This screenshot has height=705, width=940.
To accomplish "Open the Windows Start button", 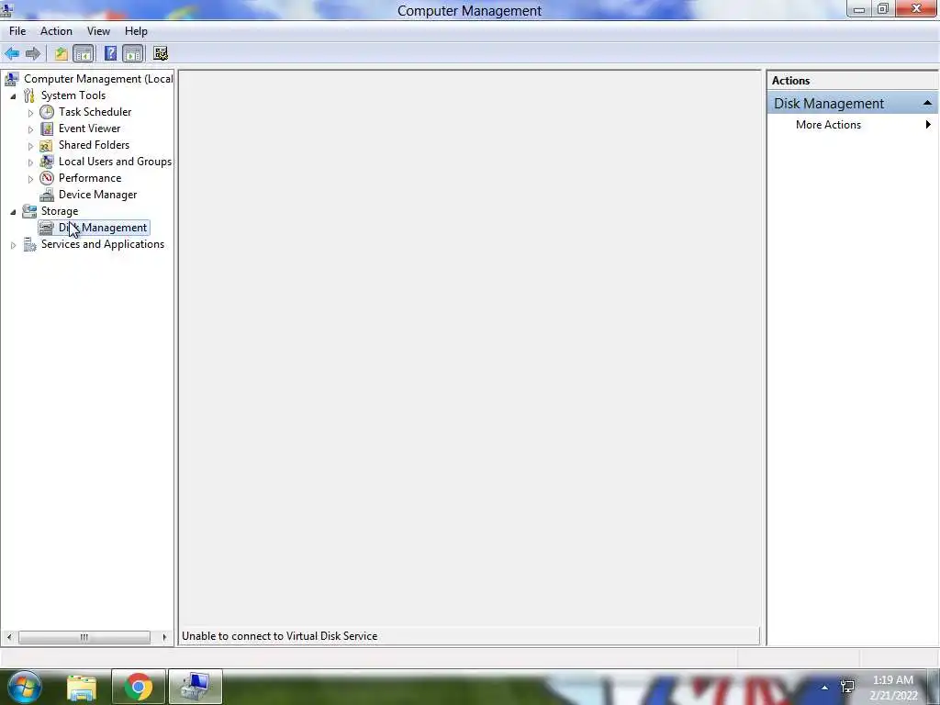I will pos(24,687).
